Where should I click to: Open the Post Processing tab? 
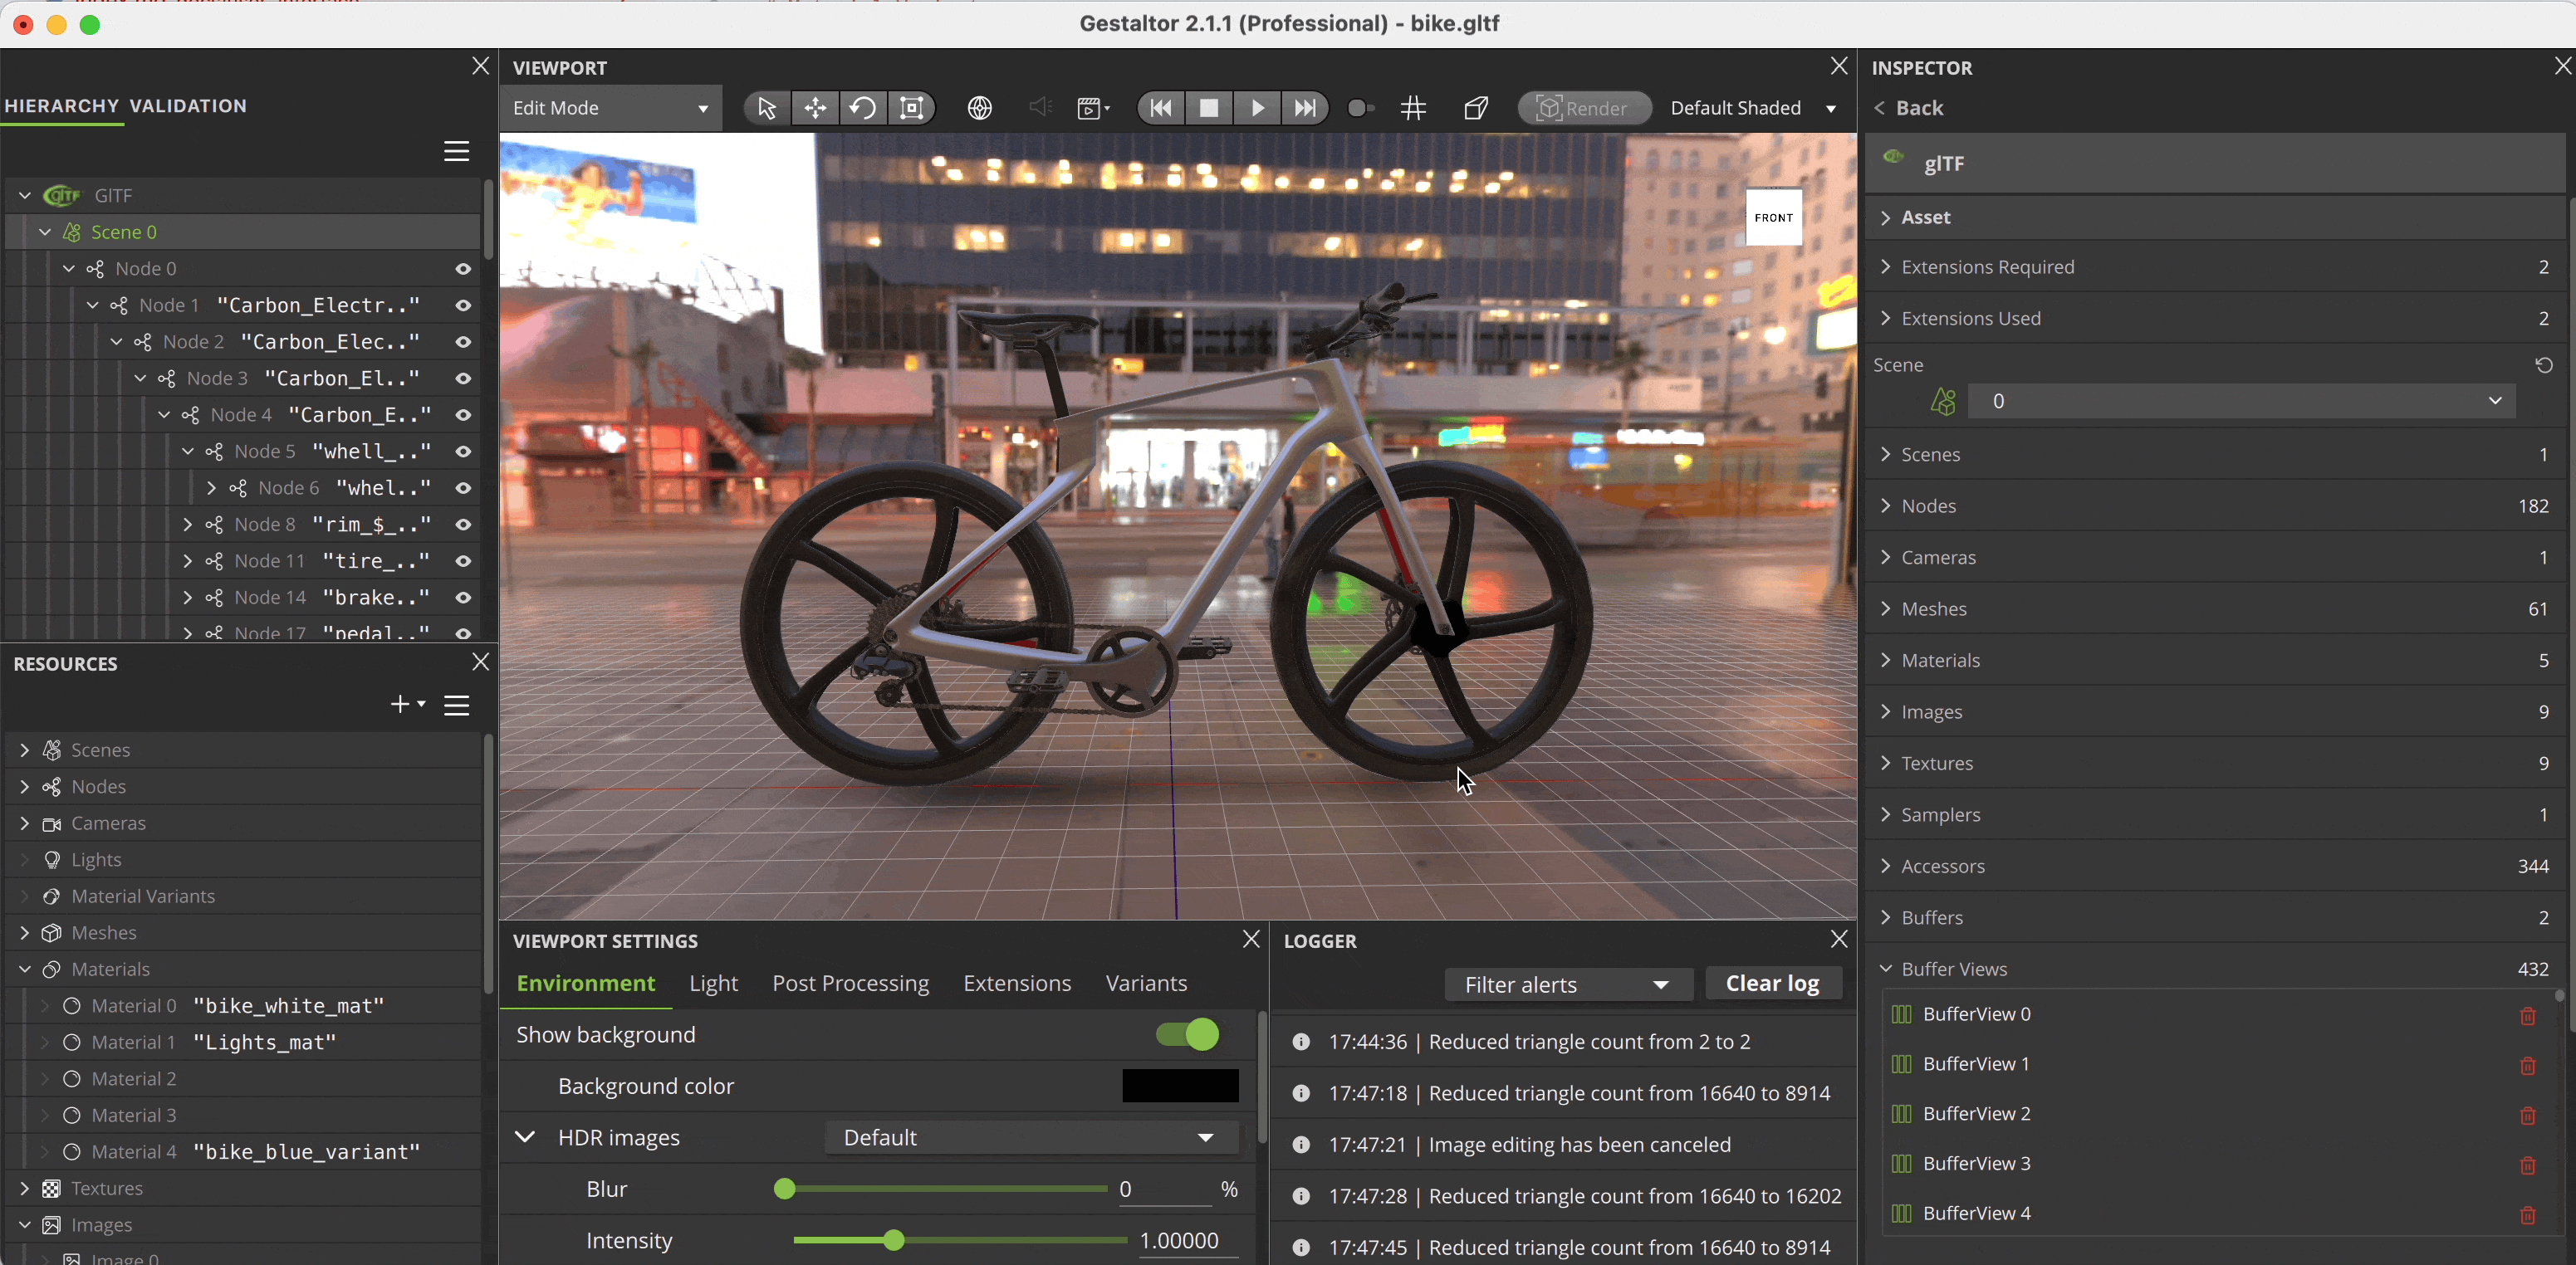851,984
